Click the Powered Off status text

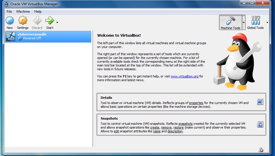32,38
